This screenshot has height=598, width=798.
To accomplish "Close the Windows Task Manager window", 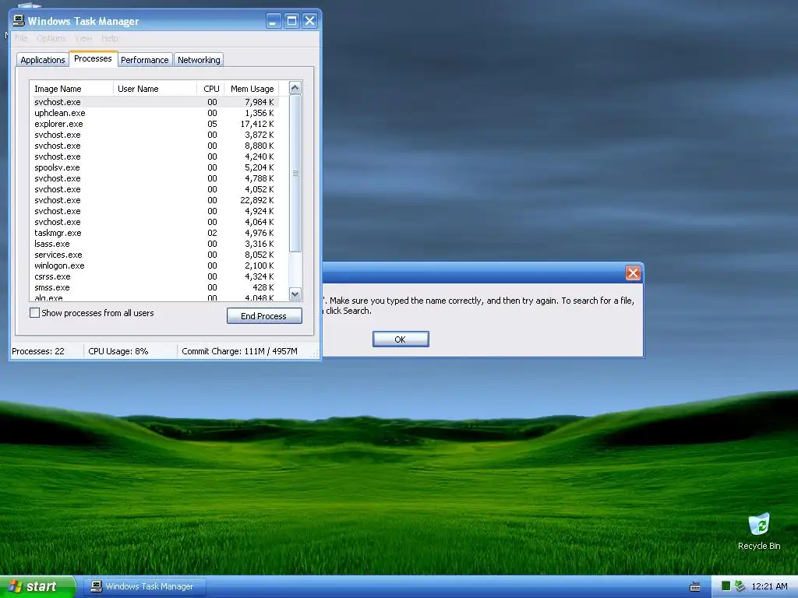I will (x=309, y=21).
